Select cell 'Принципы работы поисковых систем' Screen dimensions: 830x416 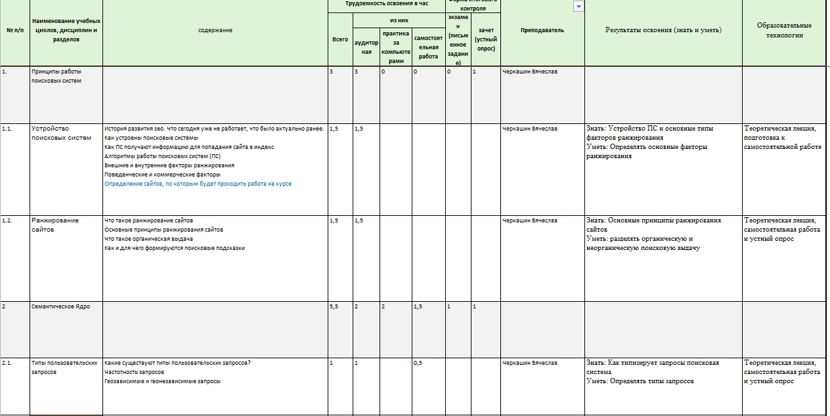pos(66,94)
